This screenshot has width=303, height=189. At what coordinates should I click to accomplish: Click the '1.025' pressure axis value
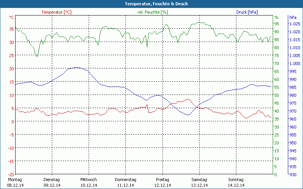point(295,24)
